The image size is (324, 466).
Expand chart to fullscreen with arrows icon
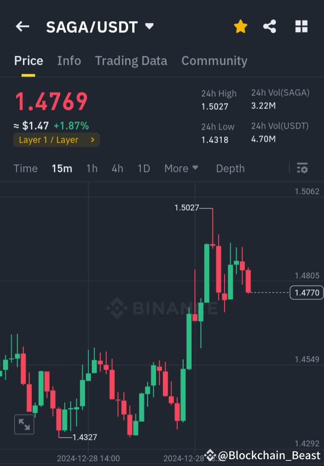point(24,424)
